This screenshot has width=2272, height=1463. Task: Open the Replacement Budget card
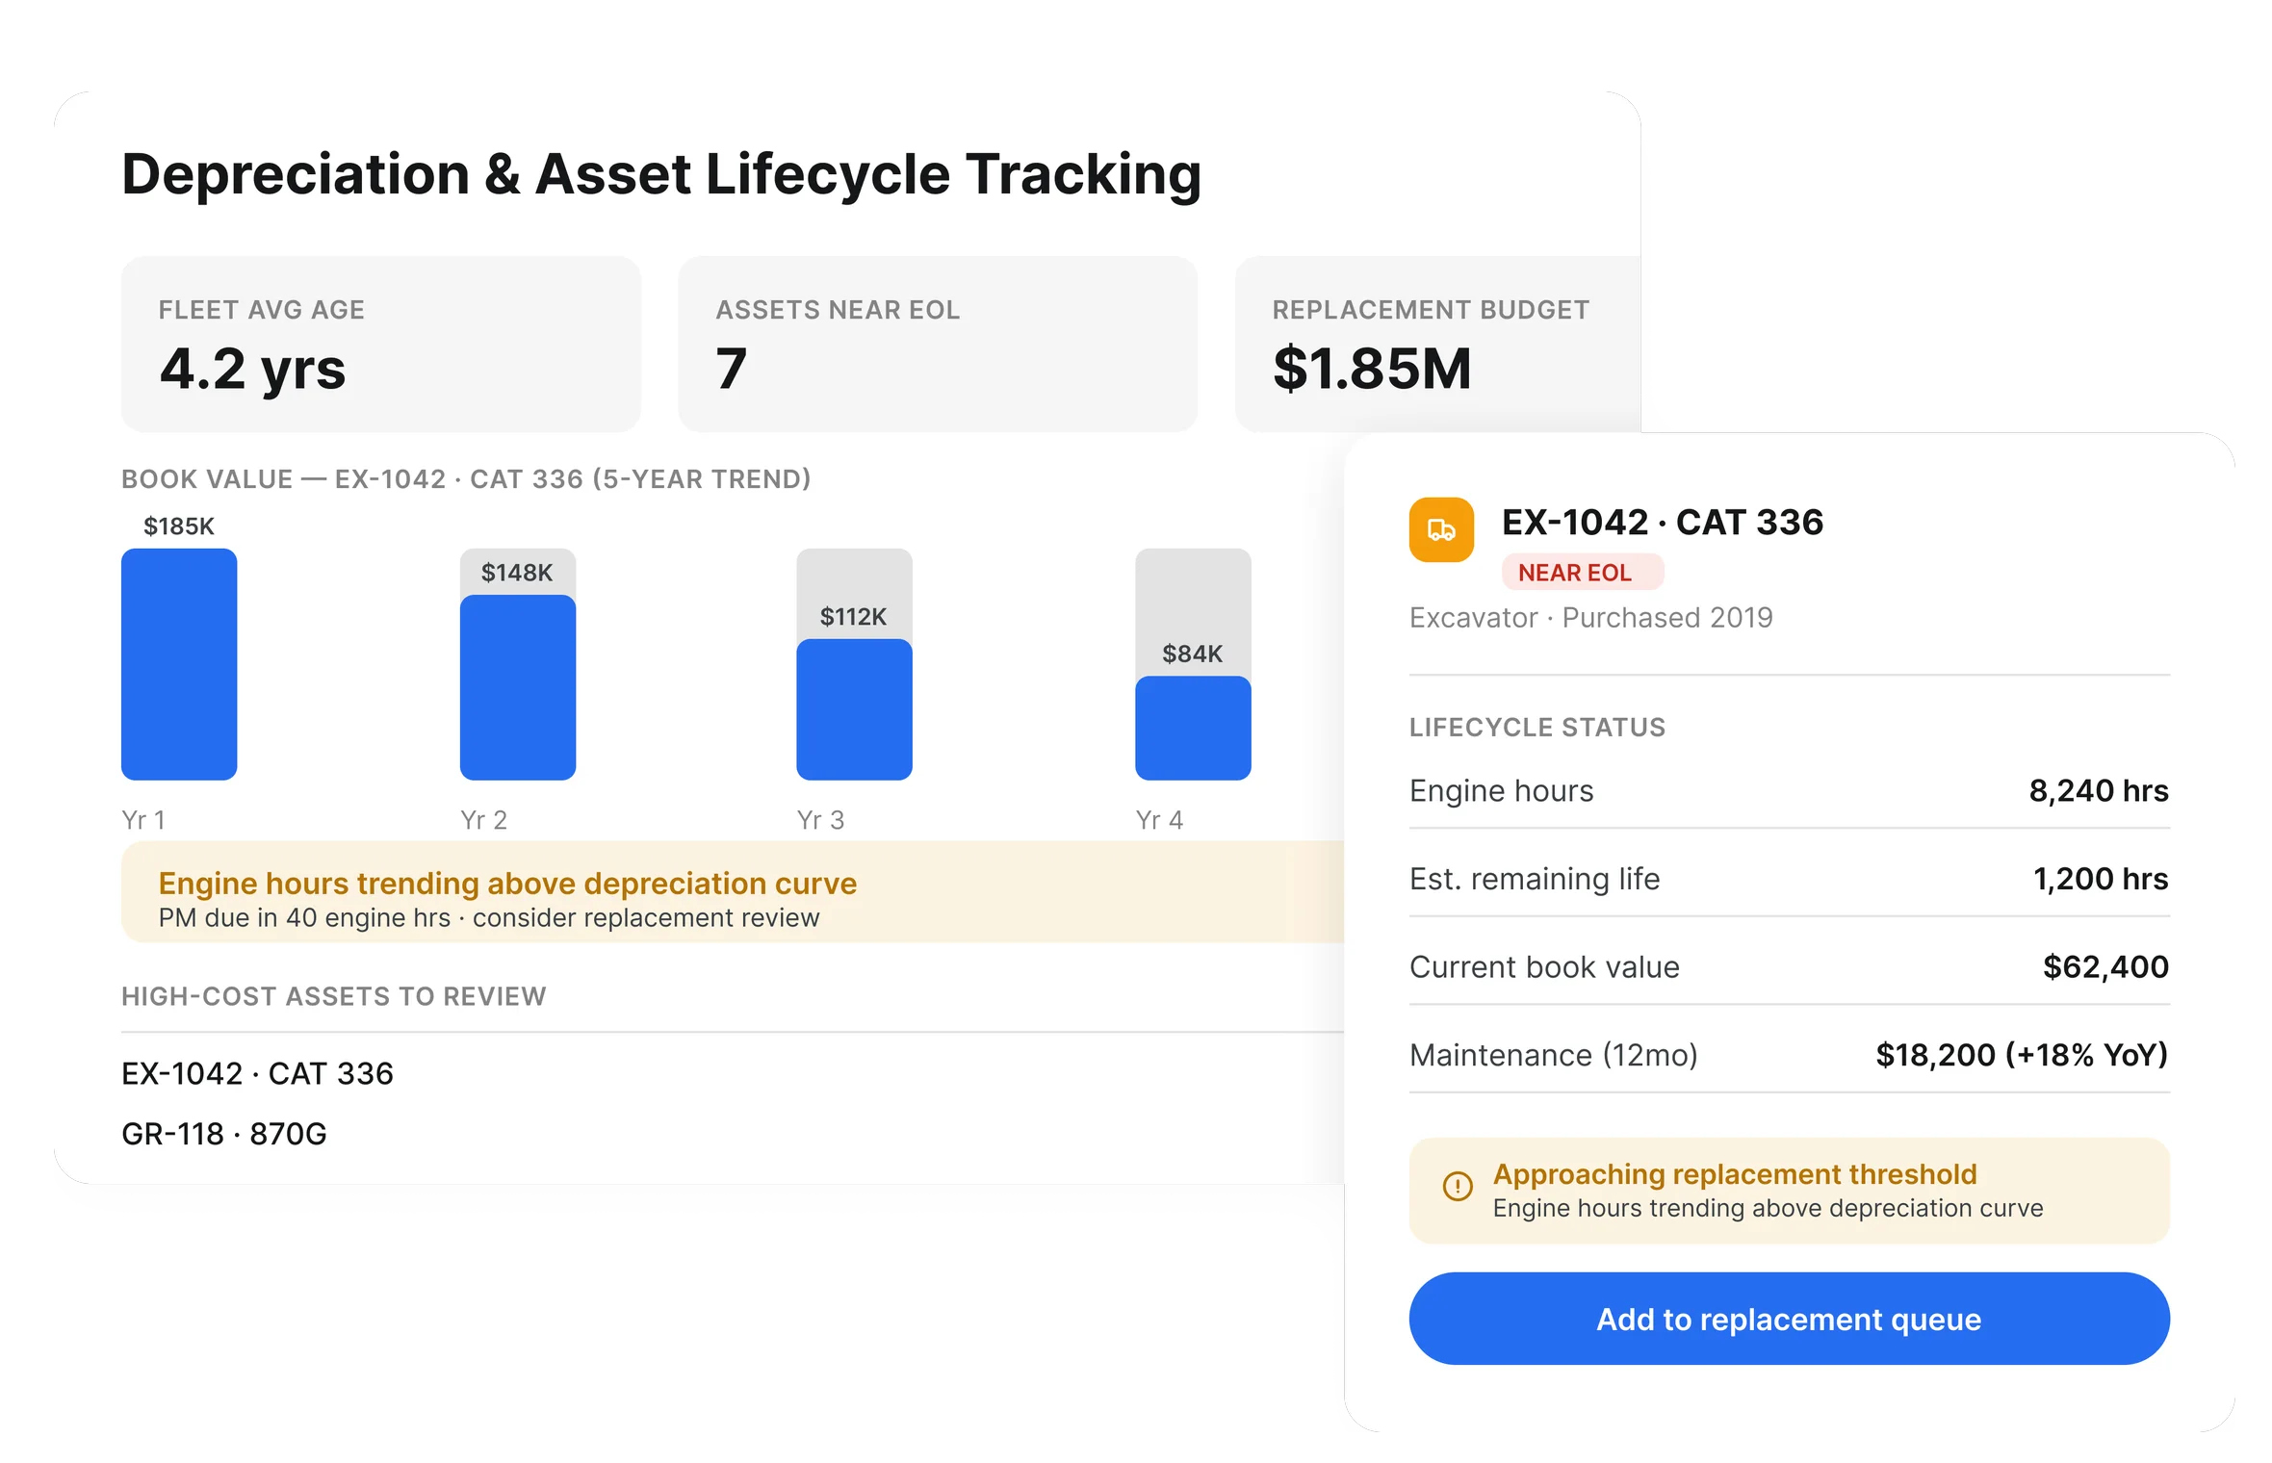(x=1437, y=344)
